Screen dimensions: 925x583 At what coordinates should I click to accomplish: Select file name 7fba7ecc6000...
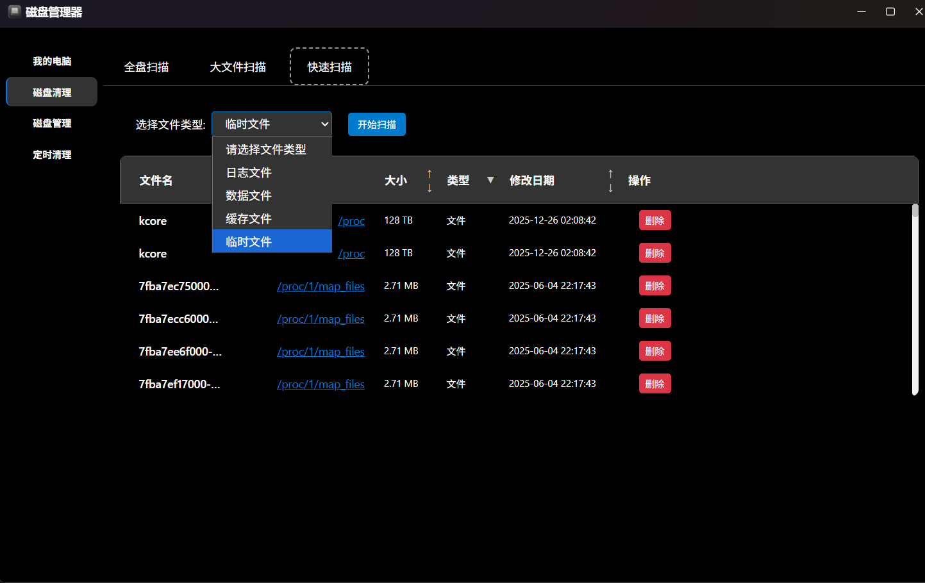178,319
